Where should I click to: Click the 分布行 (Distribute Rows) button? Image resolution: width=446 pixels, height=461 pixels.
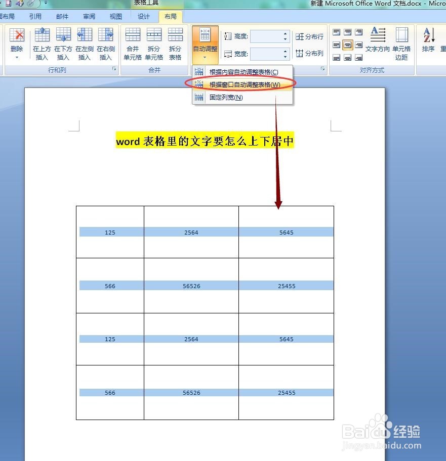tap(310, 36)
